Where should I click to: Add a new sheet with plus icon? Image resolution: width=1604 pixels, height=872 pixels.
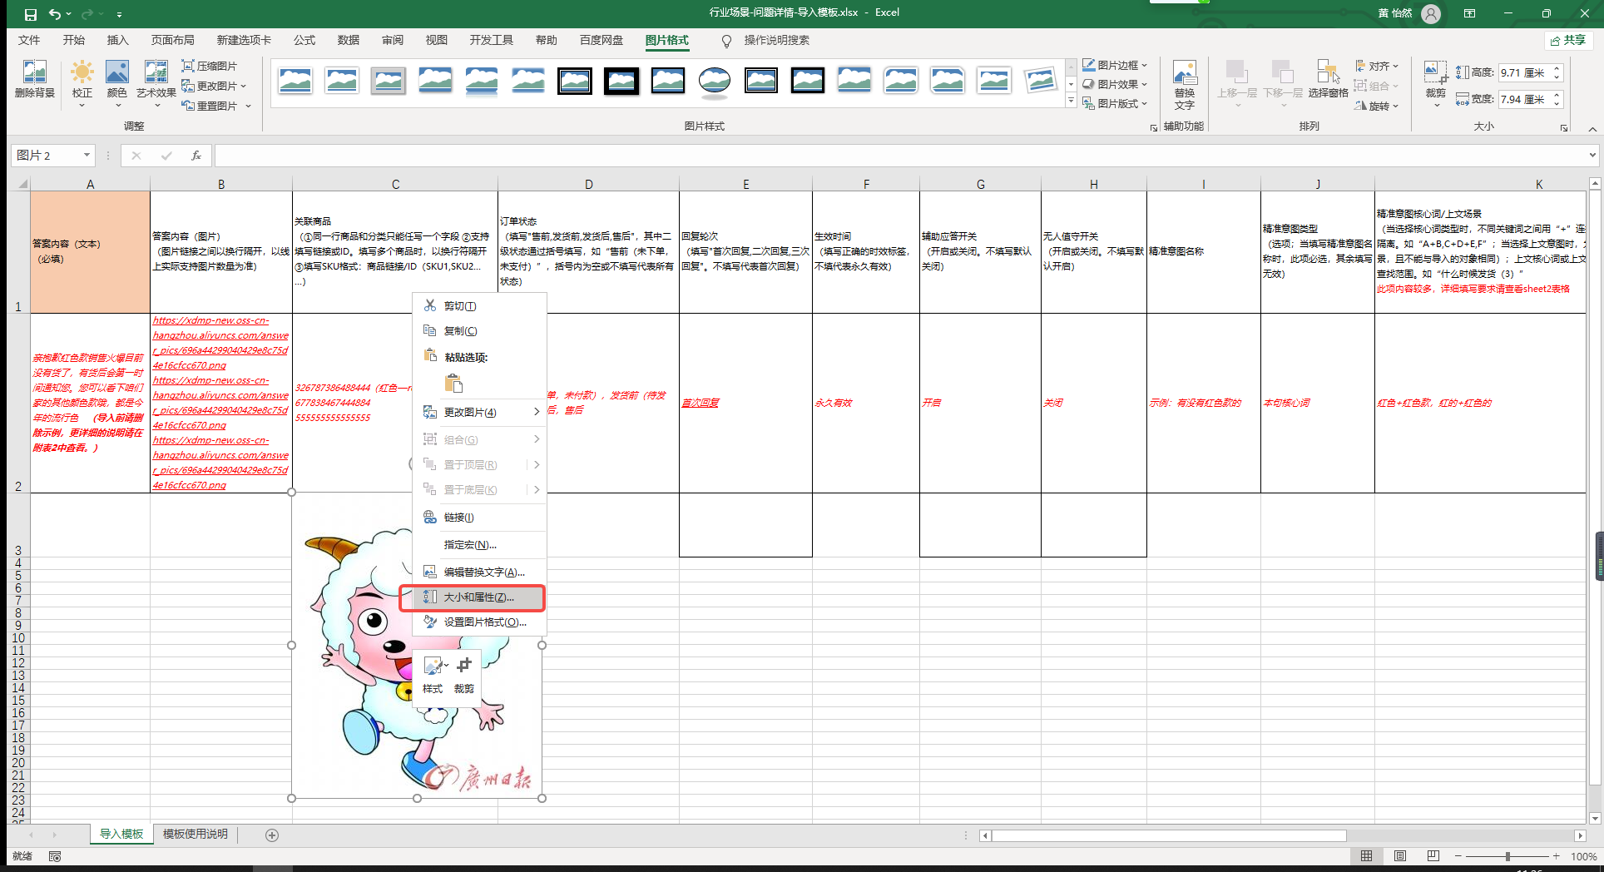tap(272, 835)
